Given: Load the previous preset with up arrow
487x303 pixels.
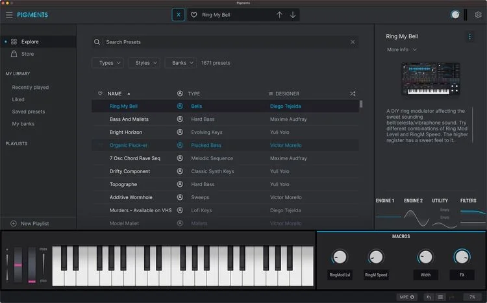Looking at the screenshot, I should 279,15.
